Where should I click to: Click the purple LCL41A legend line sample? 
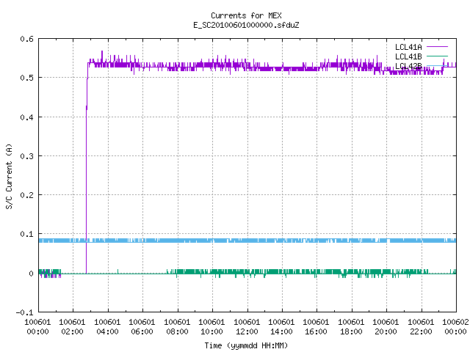pyautogui.click(x=437, y=47)
